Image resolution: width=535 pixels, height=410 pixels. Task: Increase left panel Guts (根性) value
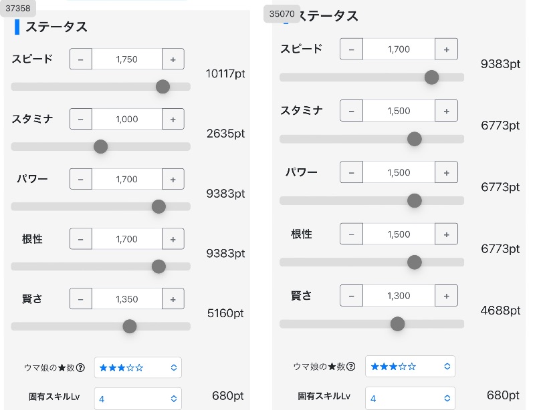173,239
